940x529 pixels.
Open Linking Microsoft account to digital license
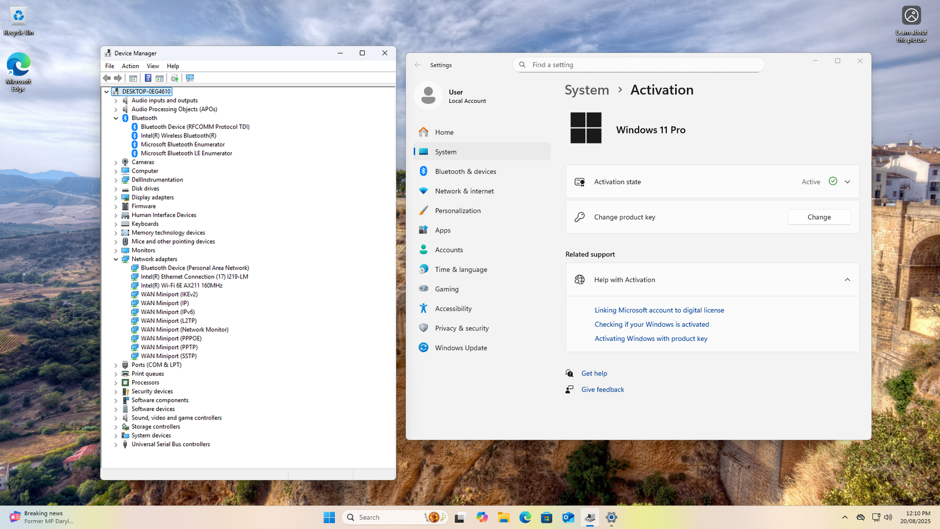coord(659,310)
